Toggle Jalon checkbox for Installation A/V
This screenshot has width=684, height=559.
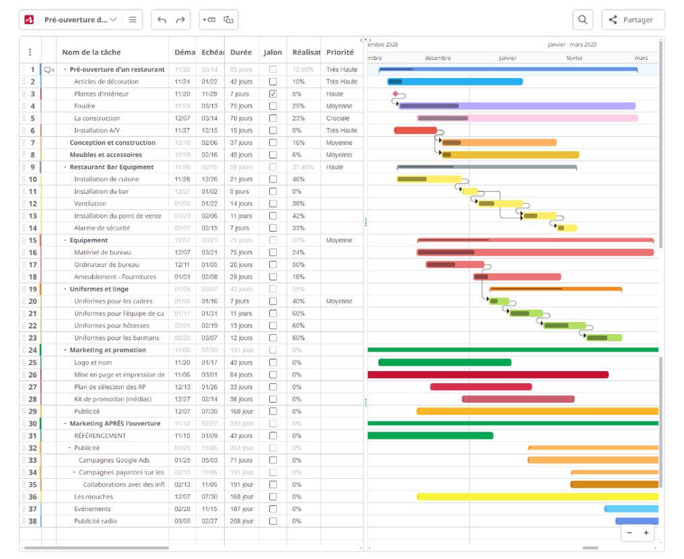tap(273, 131)
